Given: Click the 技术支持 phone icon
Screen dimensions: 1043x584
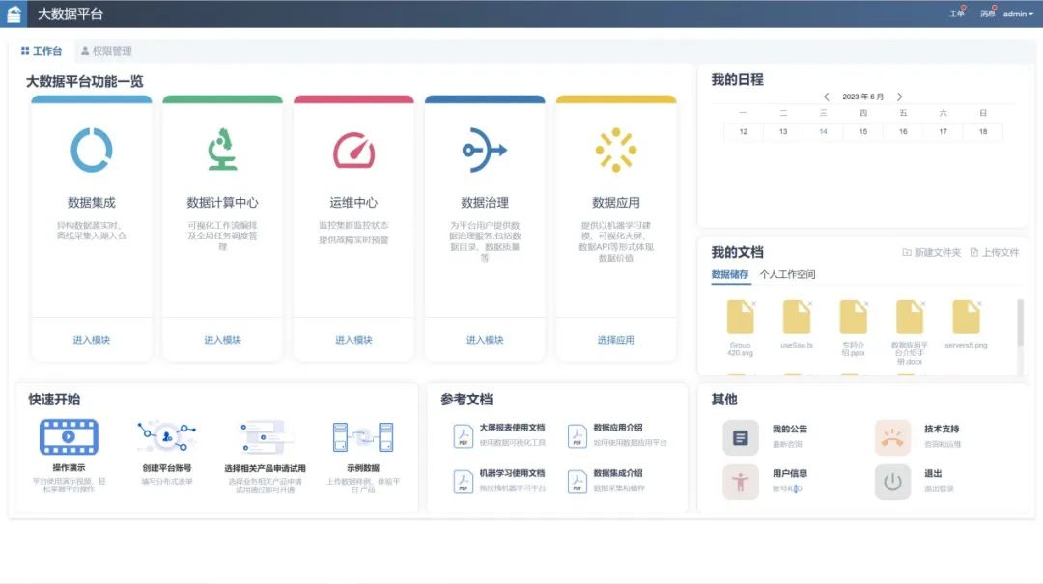Looking at the screenshot, I should pos(892,437).
